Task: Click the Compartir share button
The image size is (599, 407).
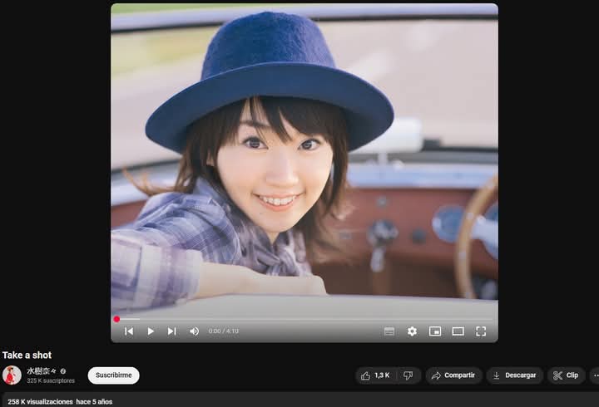Action: (x=454, y=375)
